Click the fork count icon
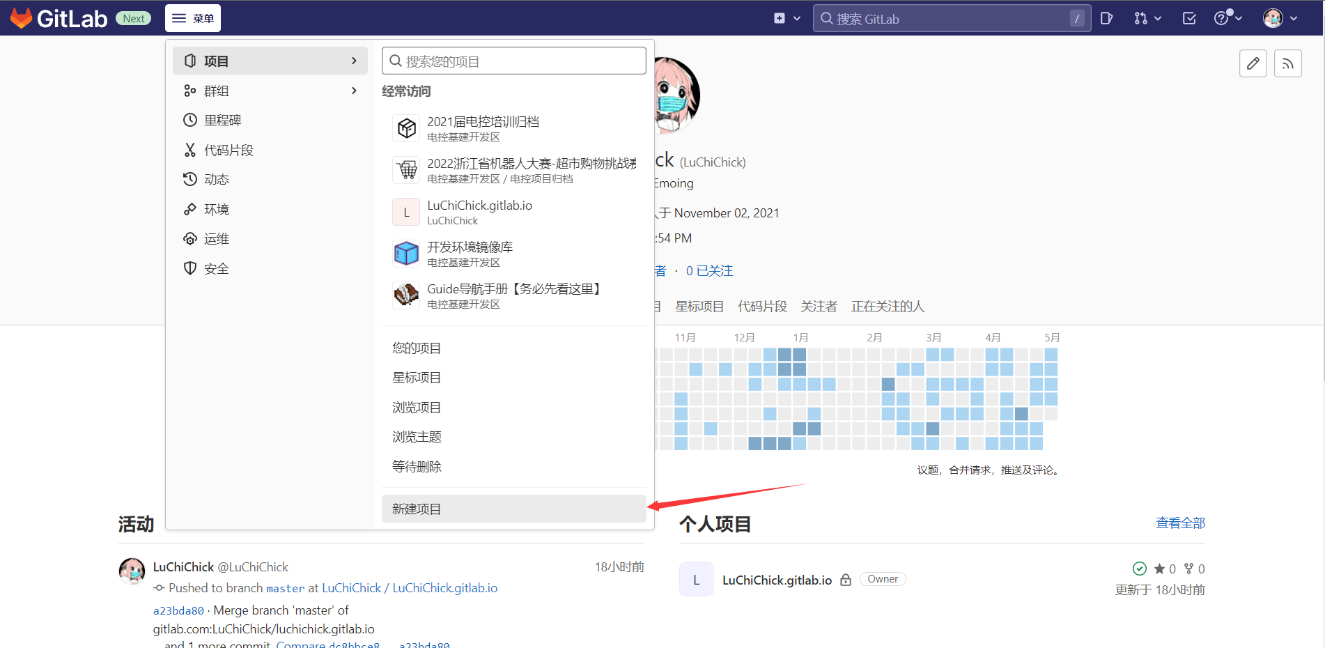This screenshot has height=648, width=1325. point(1188,569)
